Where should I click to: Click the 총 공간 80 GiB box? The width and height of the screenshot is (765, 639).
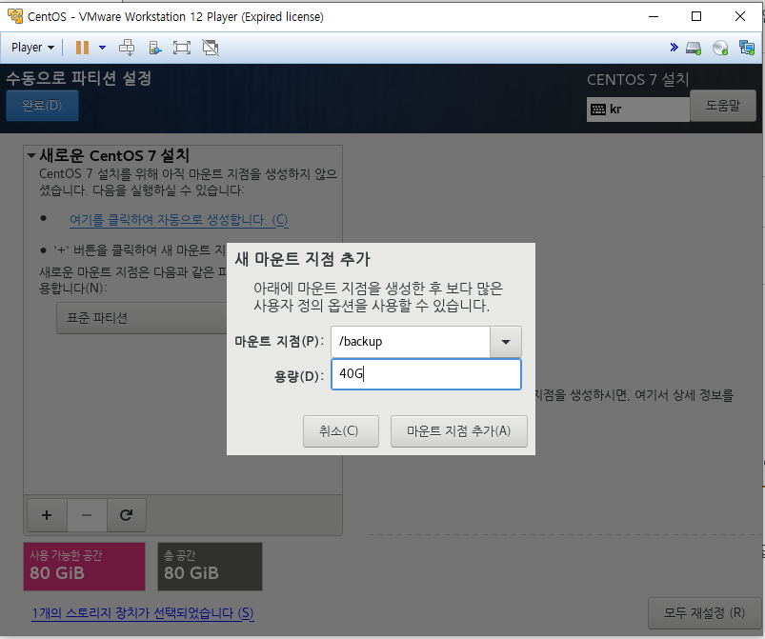pyautogui.click(x=210, y=567)
